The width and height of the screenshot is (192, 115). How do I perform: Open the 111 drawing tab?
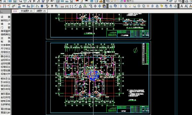click(x=15, y=11)
